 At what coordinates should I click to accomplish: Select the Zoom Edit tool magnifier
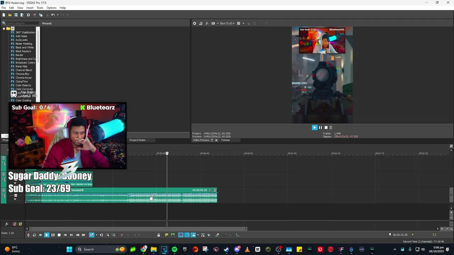point(113,235)
